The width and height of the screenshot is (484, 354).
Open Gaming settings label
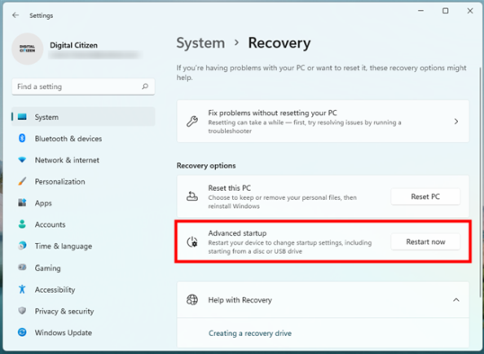(48, 268)
